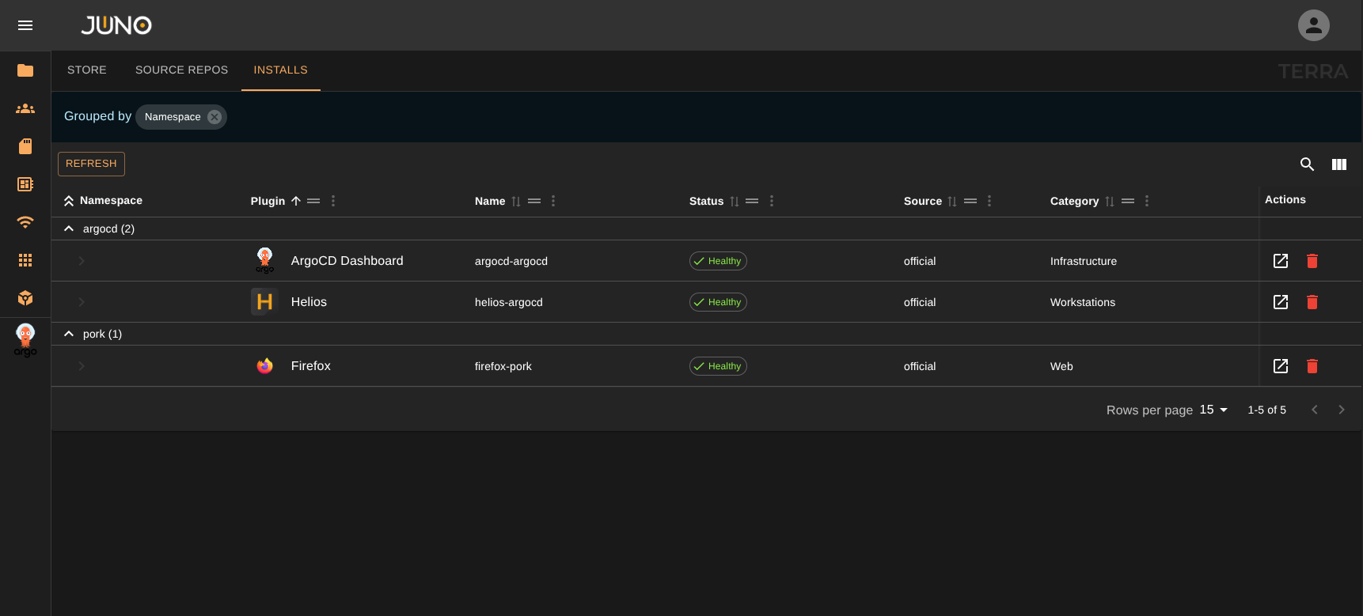Click the search icon above table
Screen dimensions: 1363x616
click(1307, 164)
